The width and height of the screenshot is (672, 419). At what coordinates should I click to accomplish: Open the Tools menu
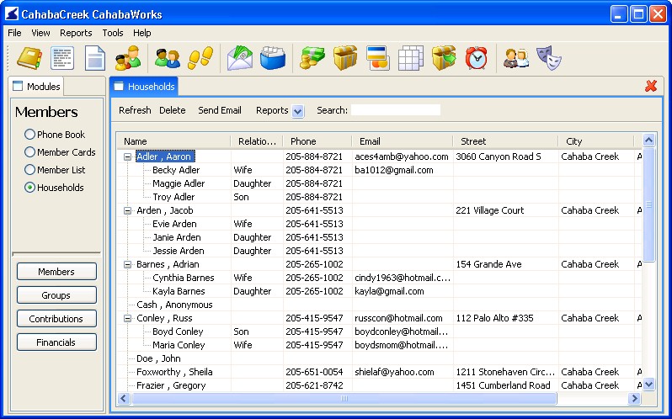[x=112, y=33]
